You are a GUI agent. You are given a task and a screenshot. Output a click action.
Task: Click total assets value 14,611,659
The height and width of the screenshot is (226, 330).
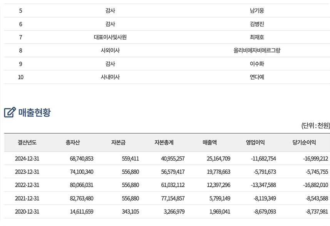82,211
